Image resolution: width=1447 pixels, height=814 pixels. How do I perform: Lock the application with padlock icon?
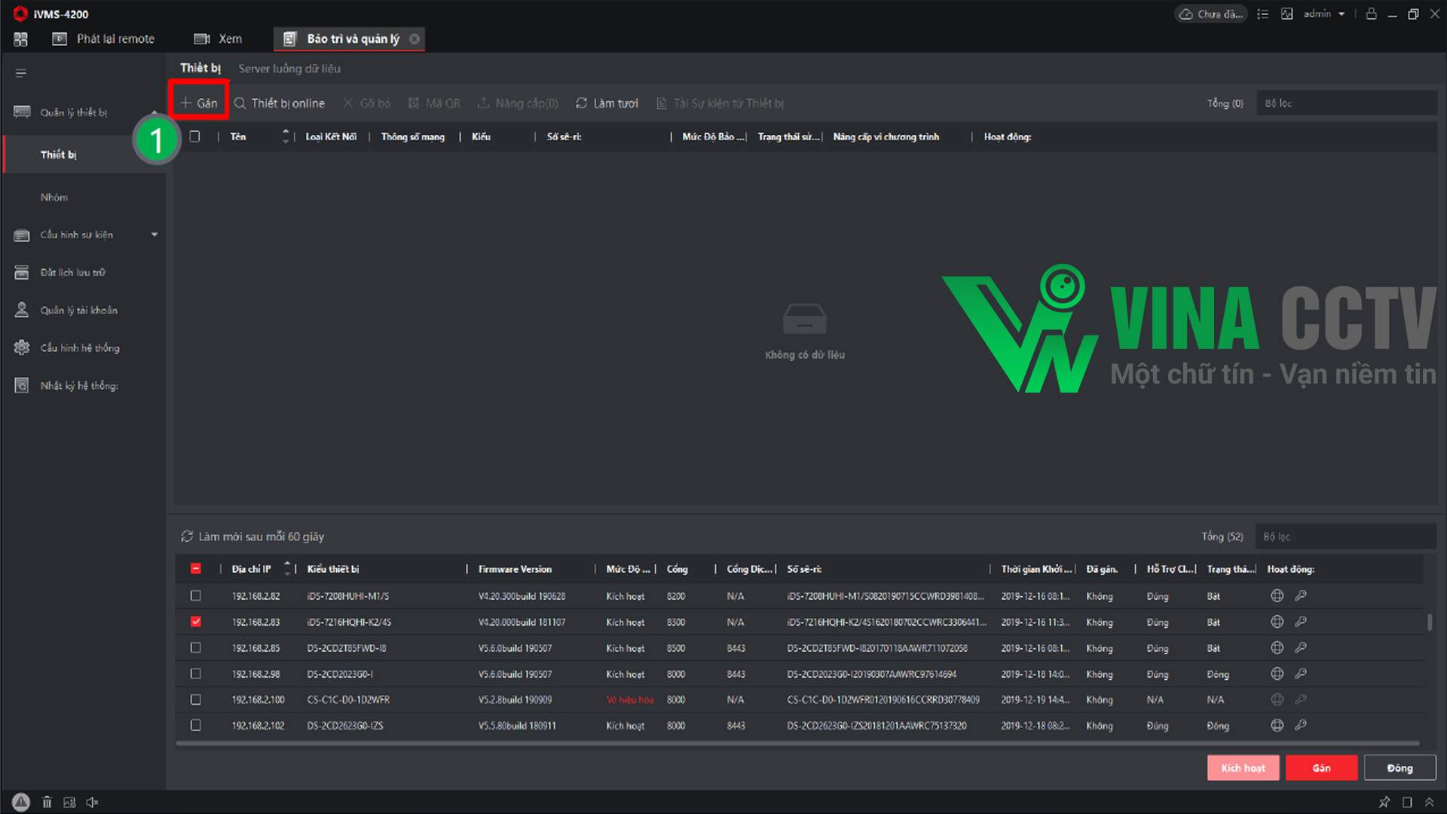[1372, 14]
